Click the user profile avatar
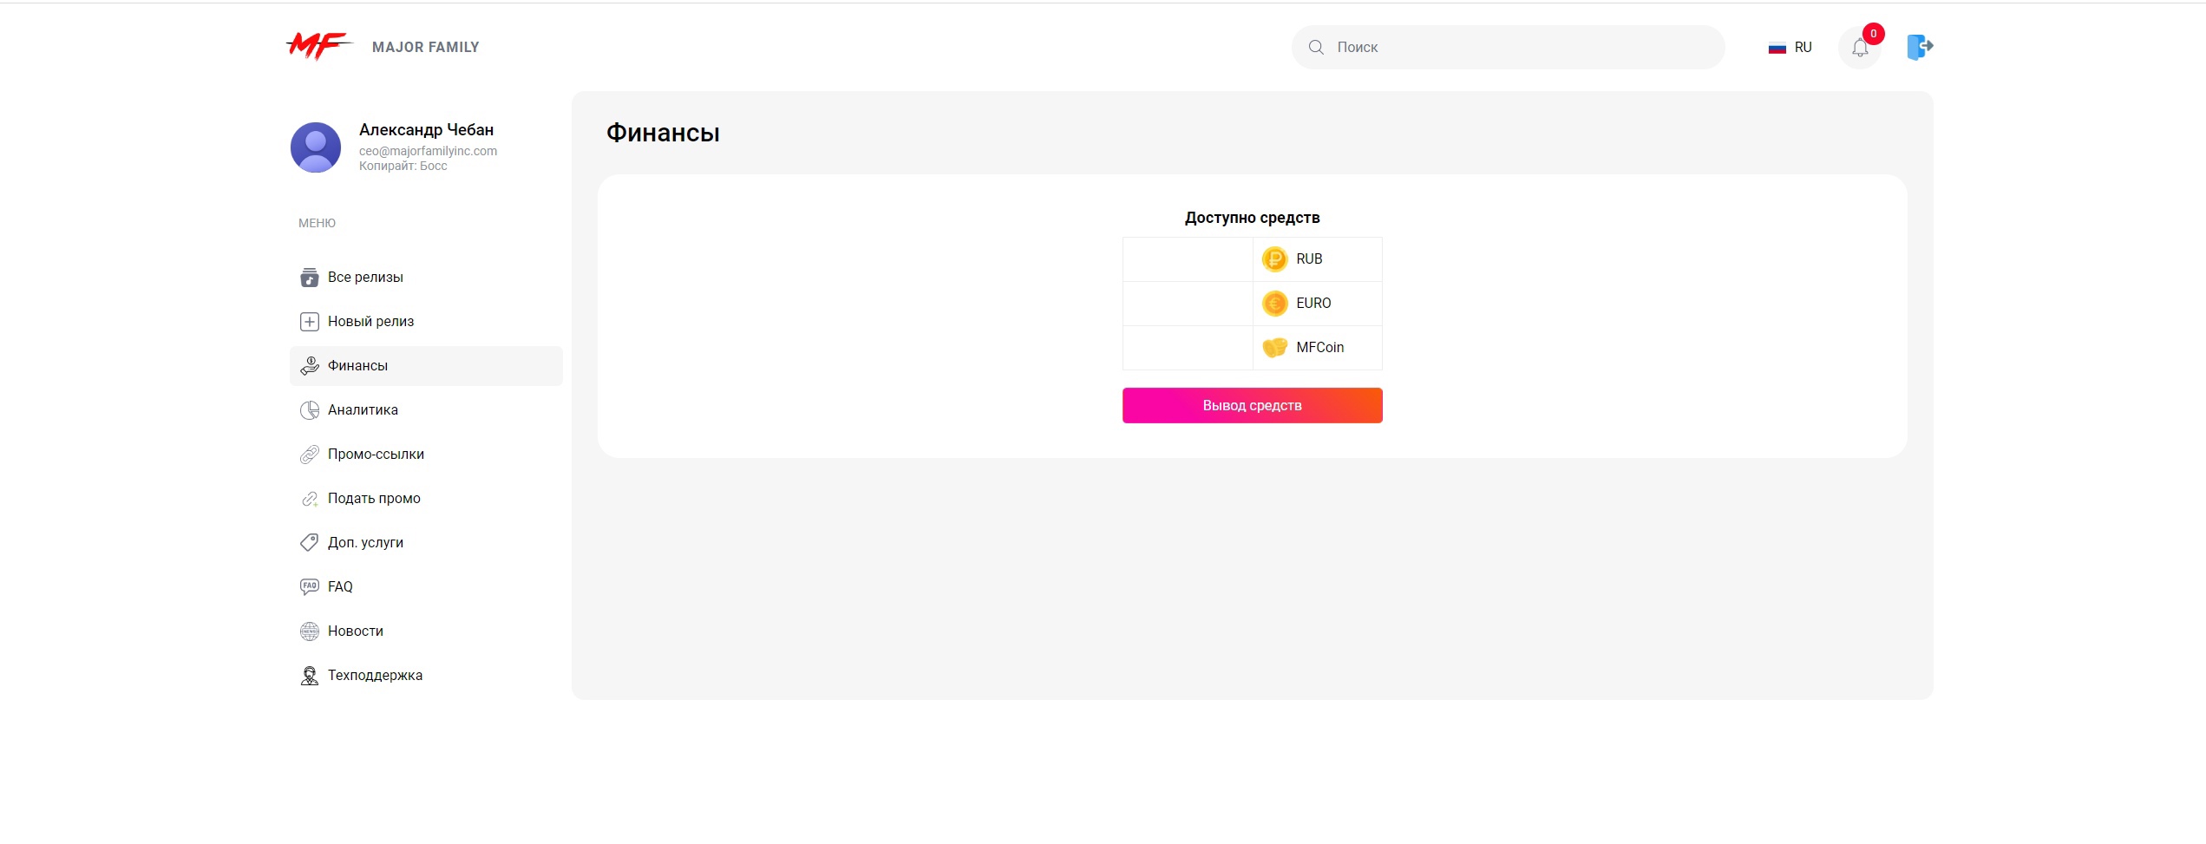Image resolution: width=2206 pixels, height=844 pixels. tap(316, 147)
